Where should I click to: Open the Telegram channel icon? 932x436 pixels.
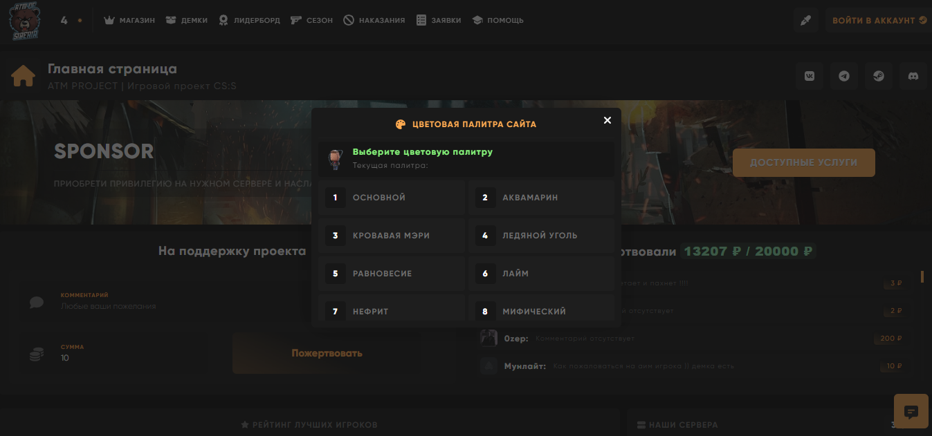coord(844,76)
